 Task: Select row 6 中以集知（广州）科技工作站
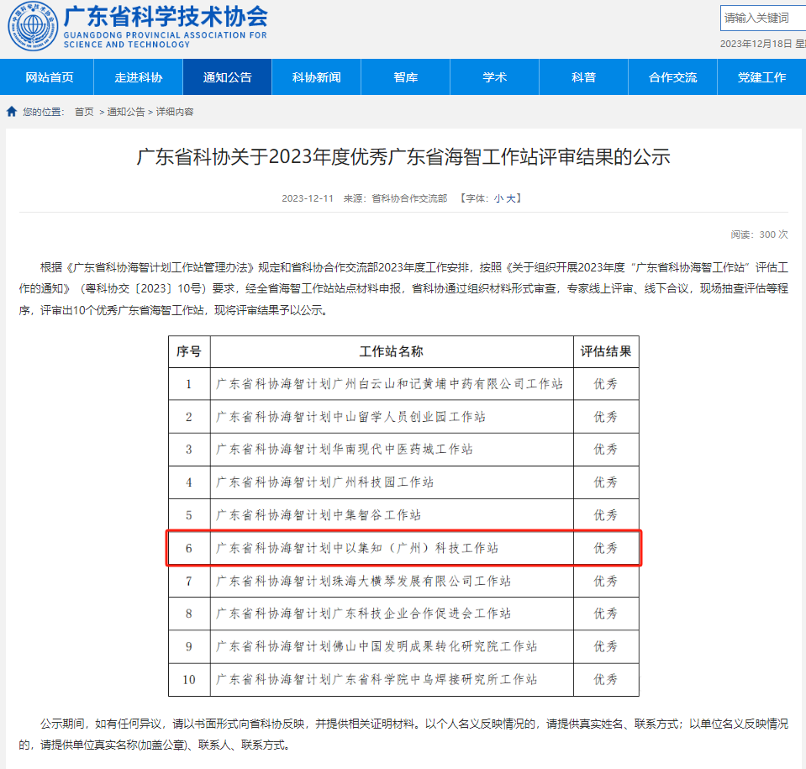click(403, 549)
